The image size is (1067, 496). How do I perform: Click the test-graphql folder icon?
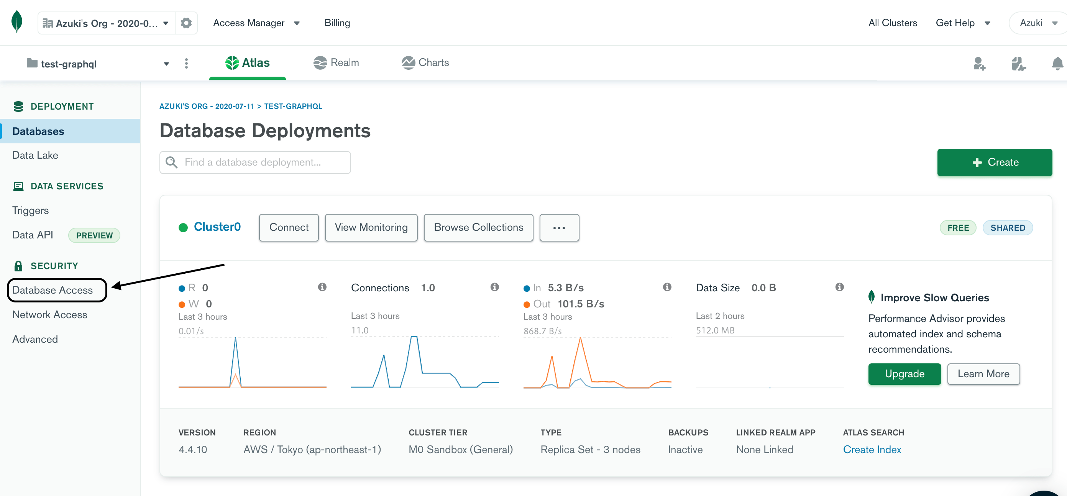32,63
